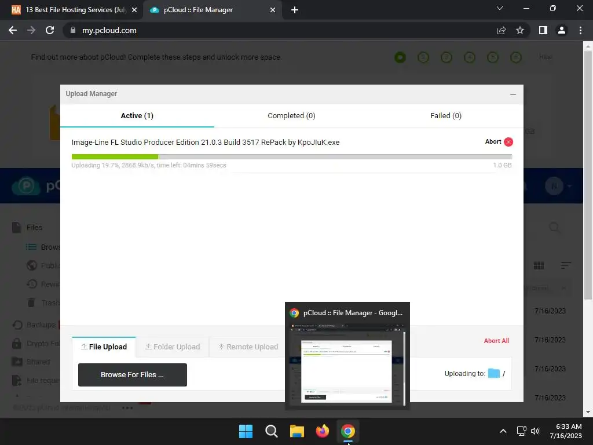Minimize the Upload Manager dialog
The height and width of the screenshot is (445, 593).
click(x=513, y=94)
